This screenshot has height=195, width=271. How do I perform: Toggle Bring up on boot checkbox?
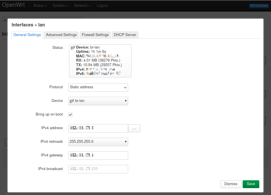pyautogui.click(x=70, y=114)
